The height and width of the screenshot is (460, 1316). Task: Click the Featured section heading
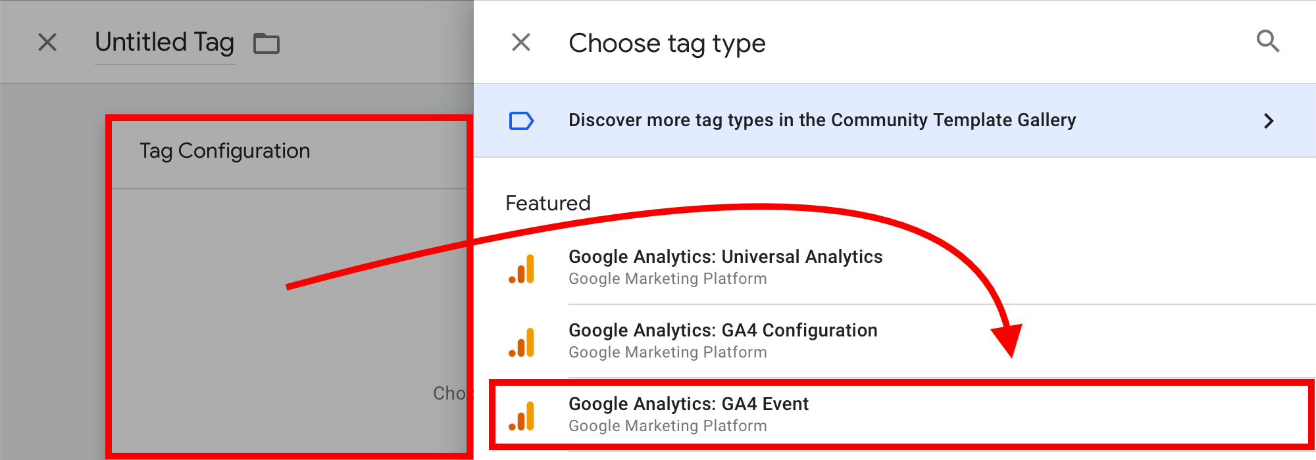[547, 203]
